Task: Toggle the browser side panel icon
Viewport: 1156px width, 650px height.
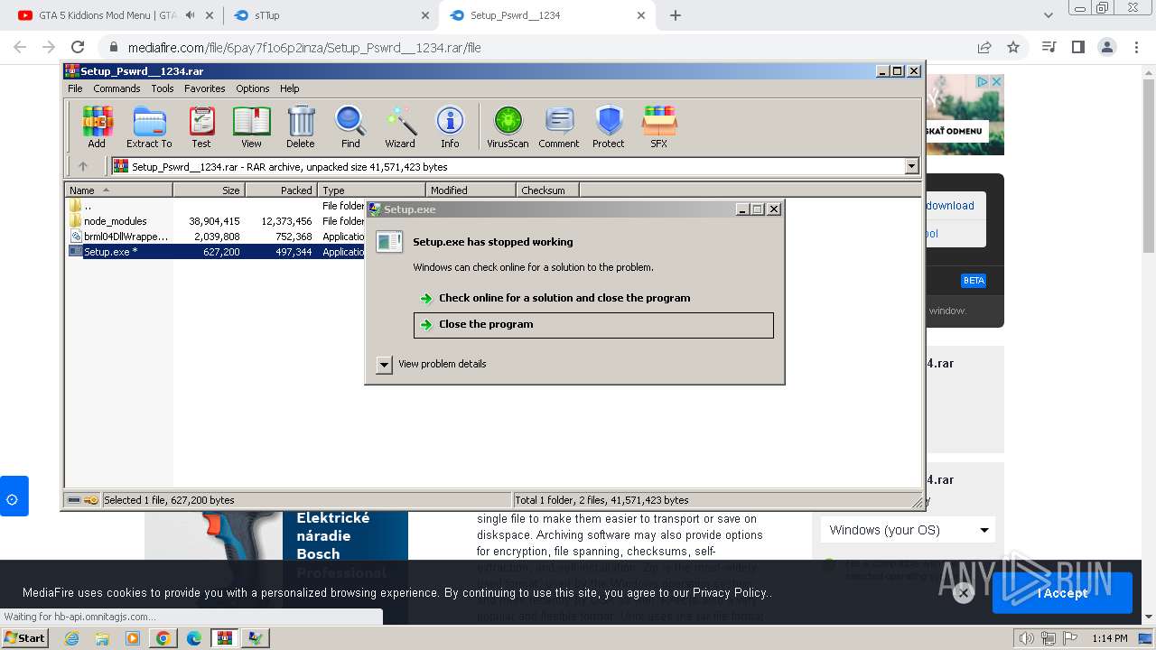Action: click(x=1077, y=47)
